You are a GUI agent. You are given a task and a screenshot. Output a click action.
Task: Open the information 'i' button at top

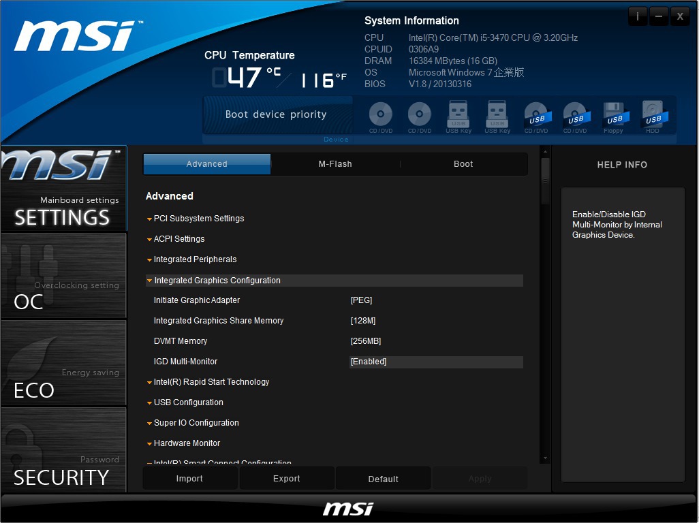(x=638, y=16)
